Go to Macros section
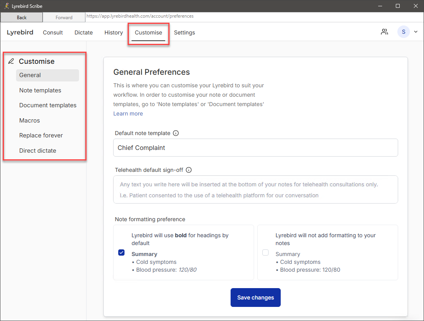This screenshot has width=424, height=321. point(29,120)
